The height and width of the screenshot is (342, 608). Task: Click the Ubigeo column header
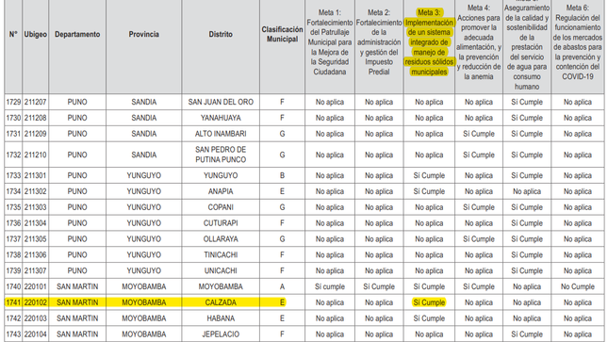(35, 34)
